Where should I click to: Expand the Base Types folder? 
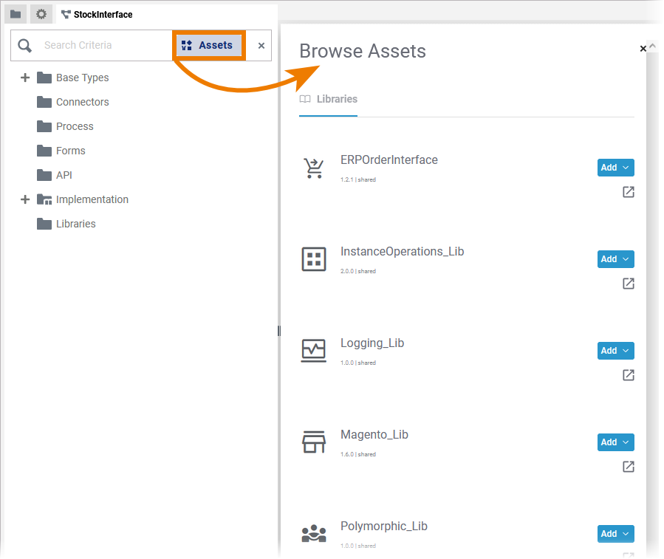tap(25, 78)
